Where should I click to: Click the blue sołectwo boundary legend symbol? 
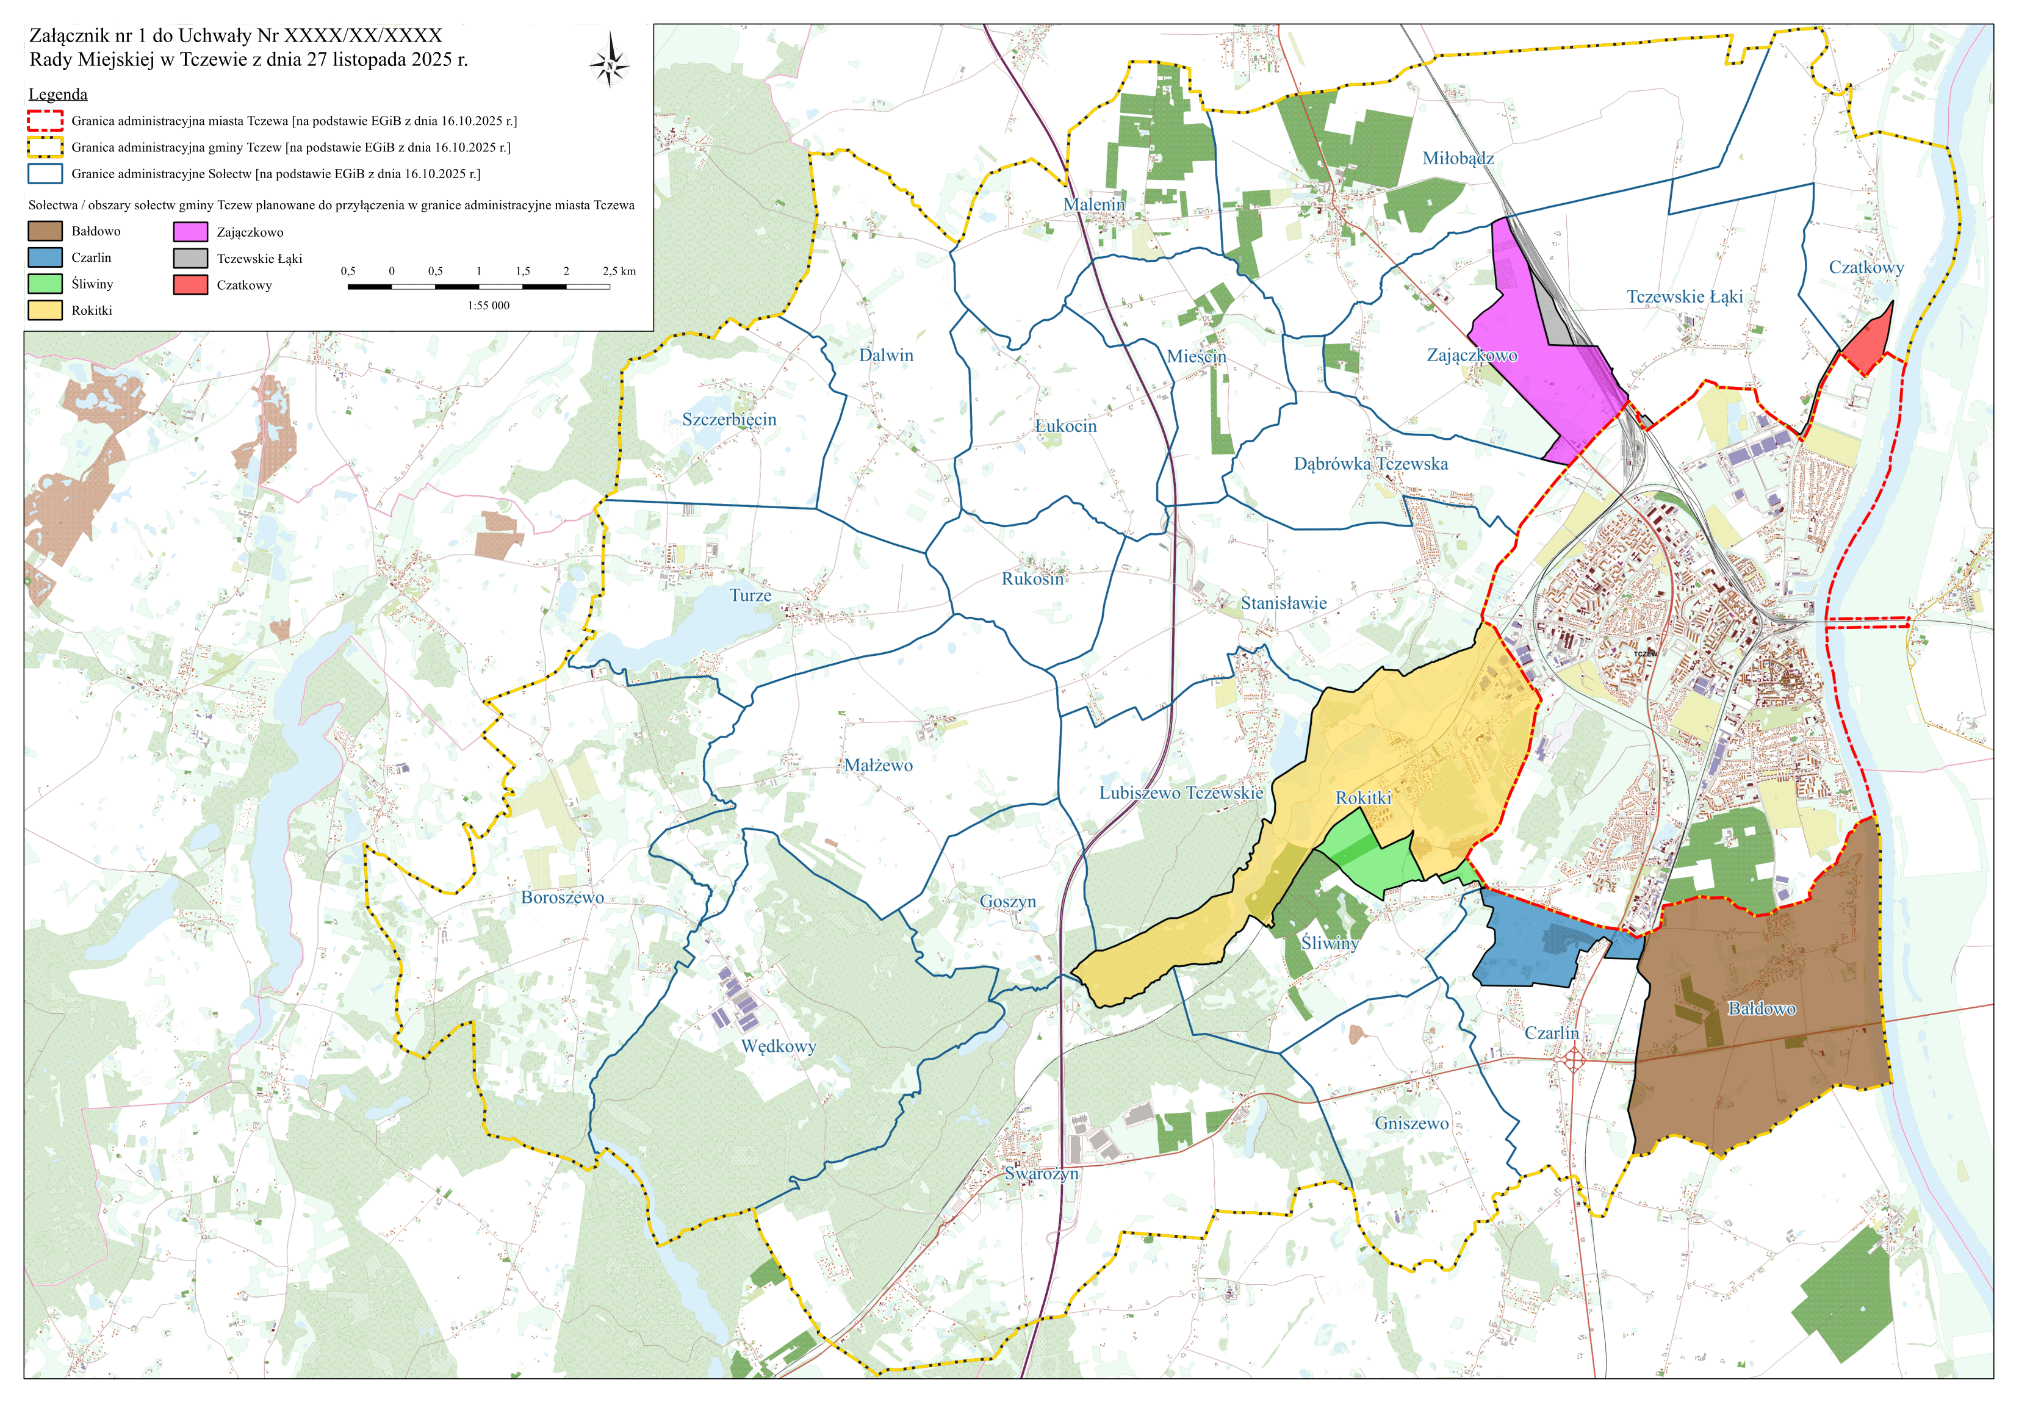coord(45,173)
